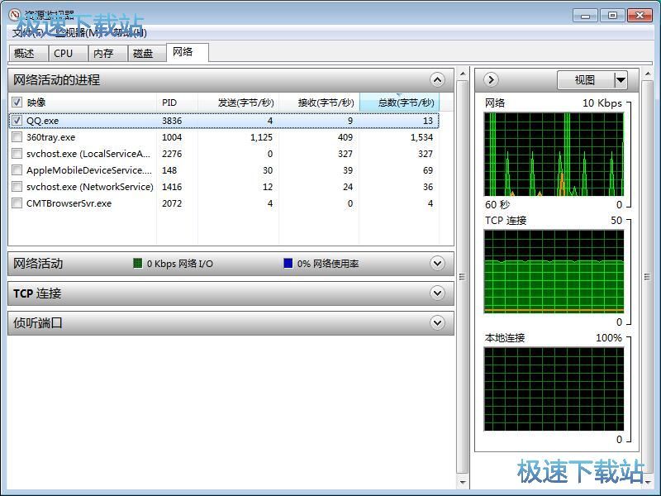Maximize the Resource Monitor window
The width and height of the screenshot is (661, 496).
[x=612, y=16]
